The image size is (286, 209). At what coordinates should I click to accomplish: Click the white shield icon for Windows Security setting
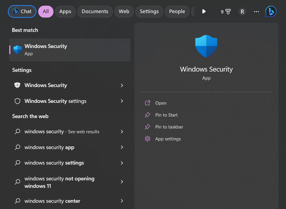(17, 85)
